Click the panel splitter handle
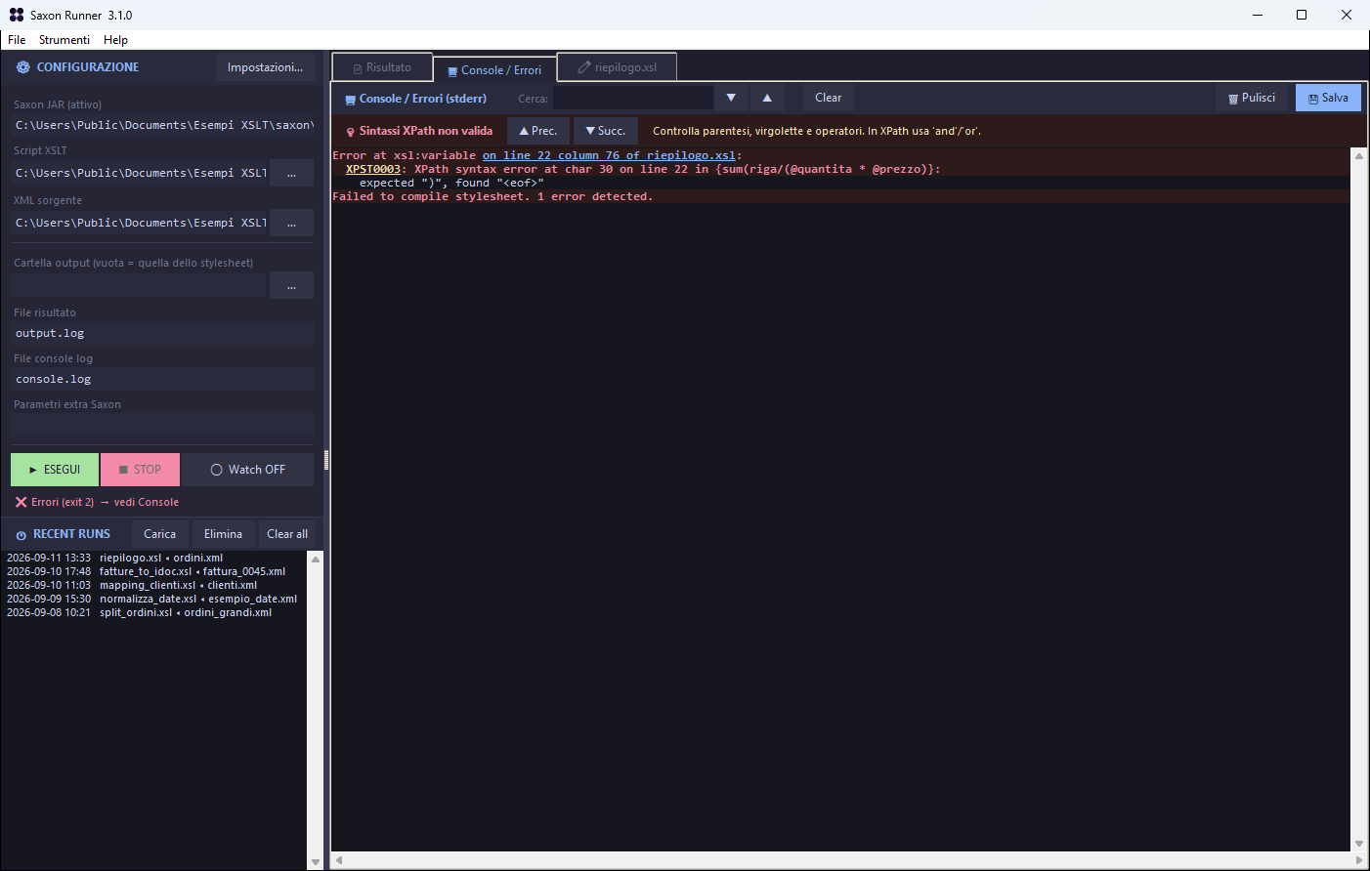Image resolution: width=1370 pixels, height=871 pixels. (x=326, y=460)
